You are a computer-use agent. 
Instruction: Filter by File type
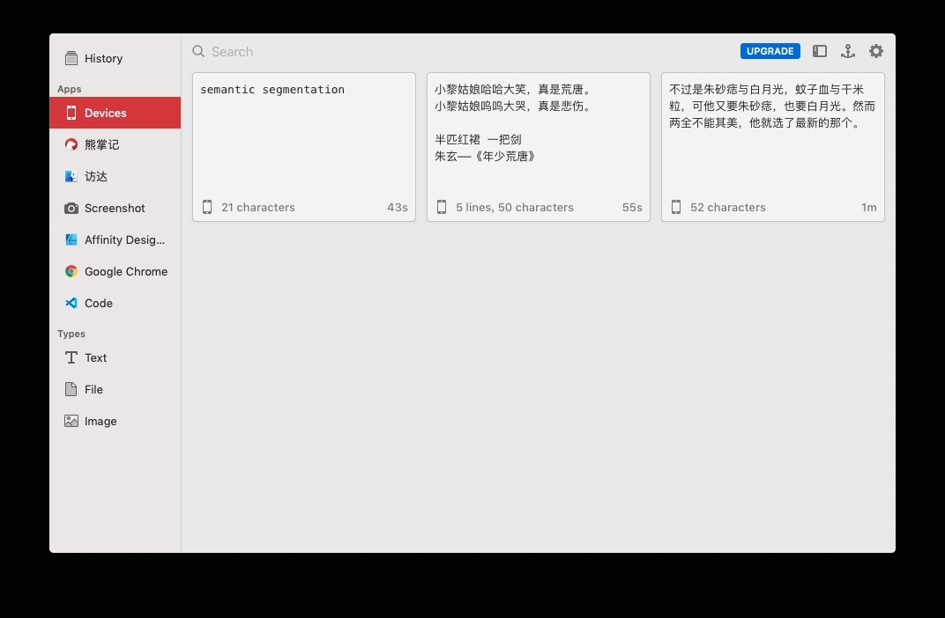pyautogui.click(x=115, y=389)
